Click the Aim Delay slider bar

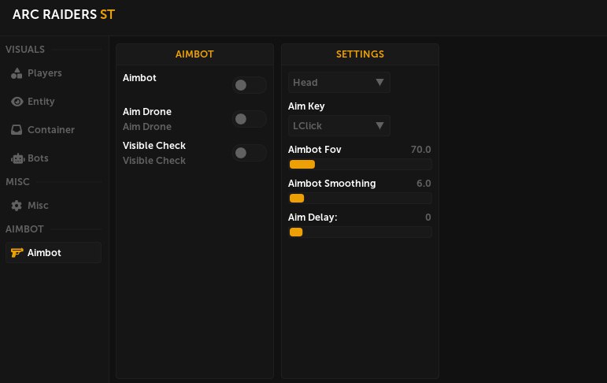pos(360,232)
